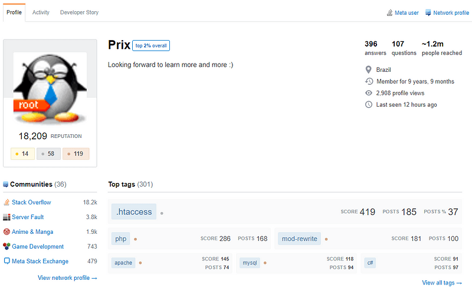Open the Stack Overflow community link
472x291 pixels.
(x=31, y=202)
